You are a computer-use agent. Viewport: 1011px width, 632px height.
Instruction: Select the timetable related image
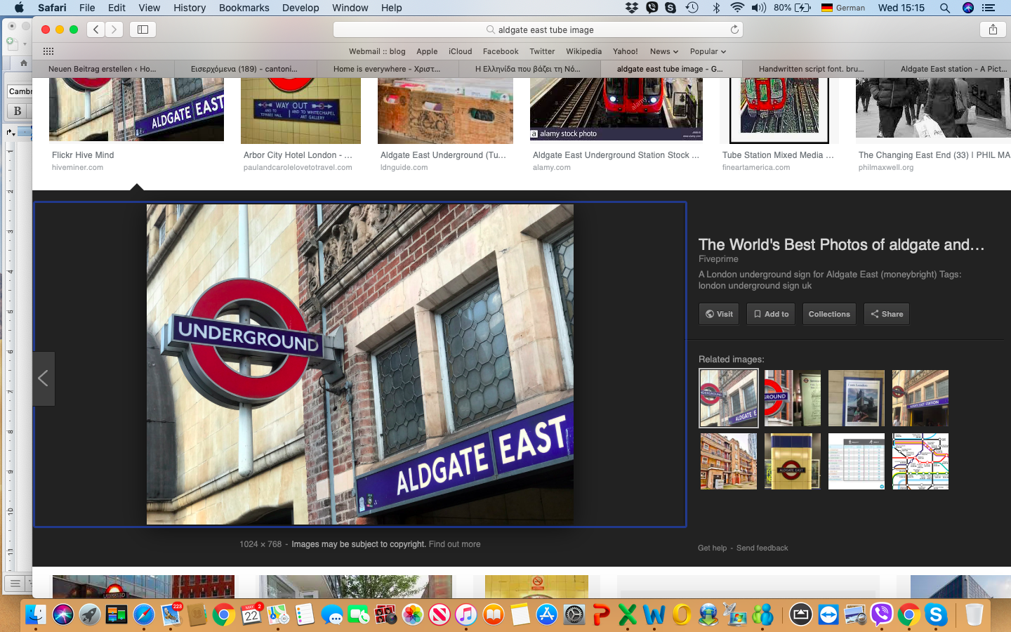click(857, 461)
